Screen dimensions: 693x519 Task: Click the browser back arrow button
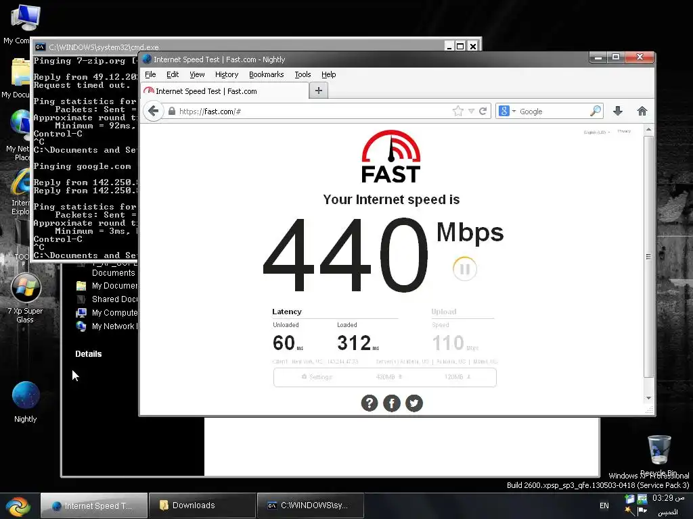pos(154,111)
